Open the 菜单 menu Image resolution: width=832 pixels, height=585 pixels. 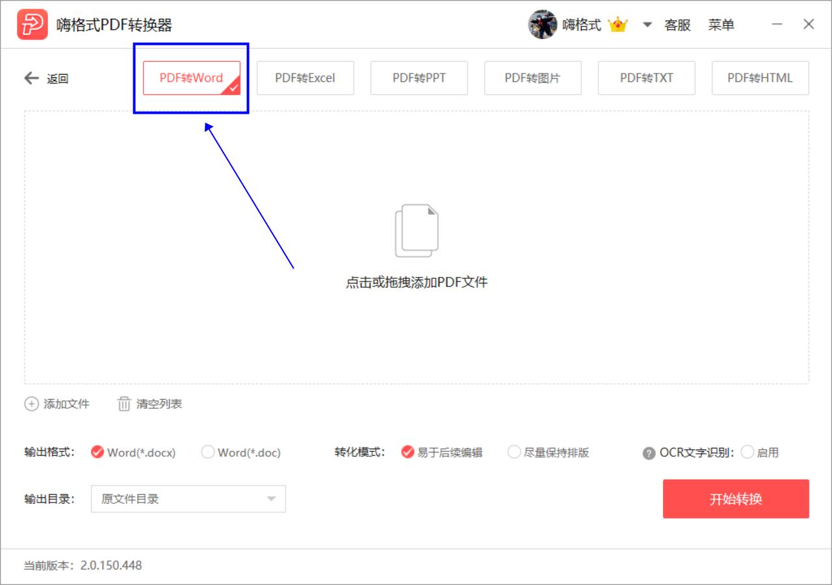721,25
